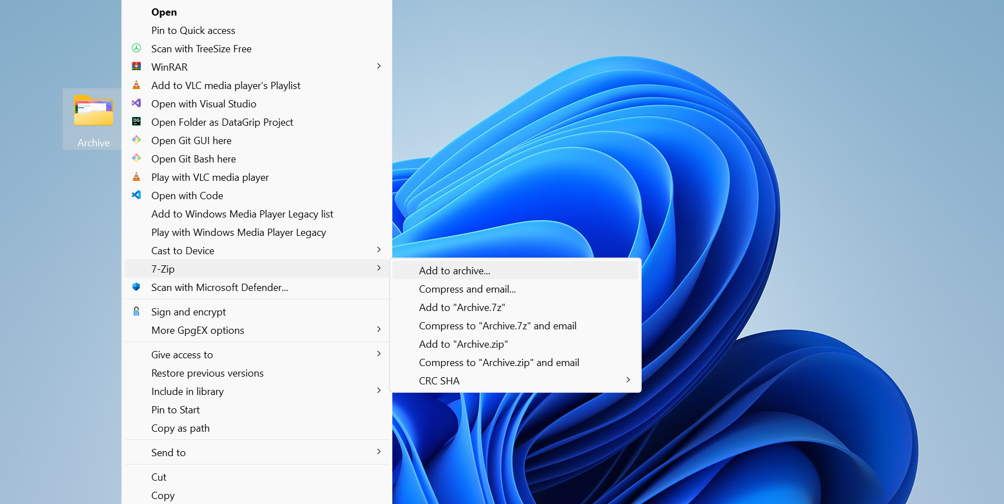Select Add to "Archive.zip"

463,344
